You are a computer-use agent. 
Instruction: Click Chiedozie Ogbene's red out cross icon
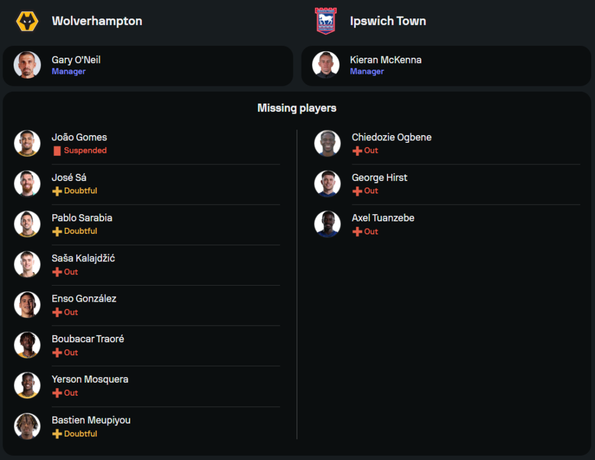coord(357,151)
